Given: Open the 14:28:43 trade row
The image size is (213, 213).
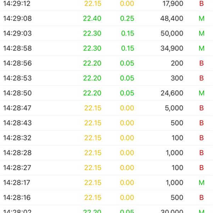Looking at the screenshot, I should pos(106,123).
